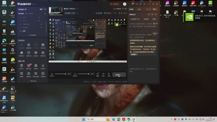Open Windows Start menu

pyautogui.click(x=83, y=119)
